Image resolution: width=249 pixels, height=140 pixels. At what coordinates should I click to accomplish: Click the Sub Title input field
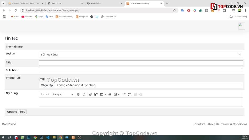(141, 71)
